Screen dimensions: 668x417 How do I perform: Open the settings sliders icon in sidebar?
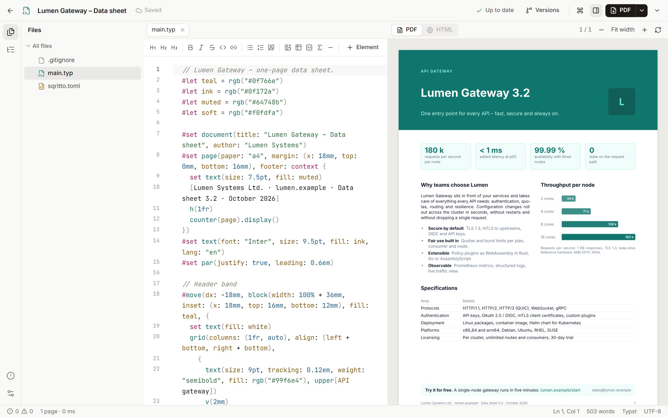[11, 393]
